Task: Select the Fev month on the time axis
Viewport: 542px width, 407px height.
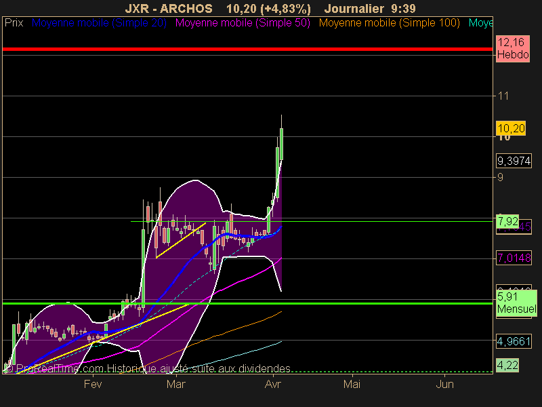Action: pos(93,384)
